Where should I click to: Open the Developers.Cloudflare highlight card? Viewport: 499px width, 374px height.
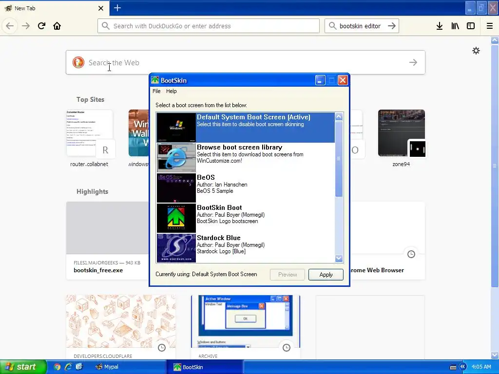pyautogui.click(x=121, y=327)
